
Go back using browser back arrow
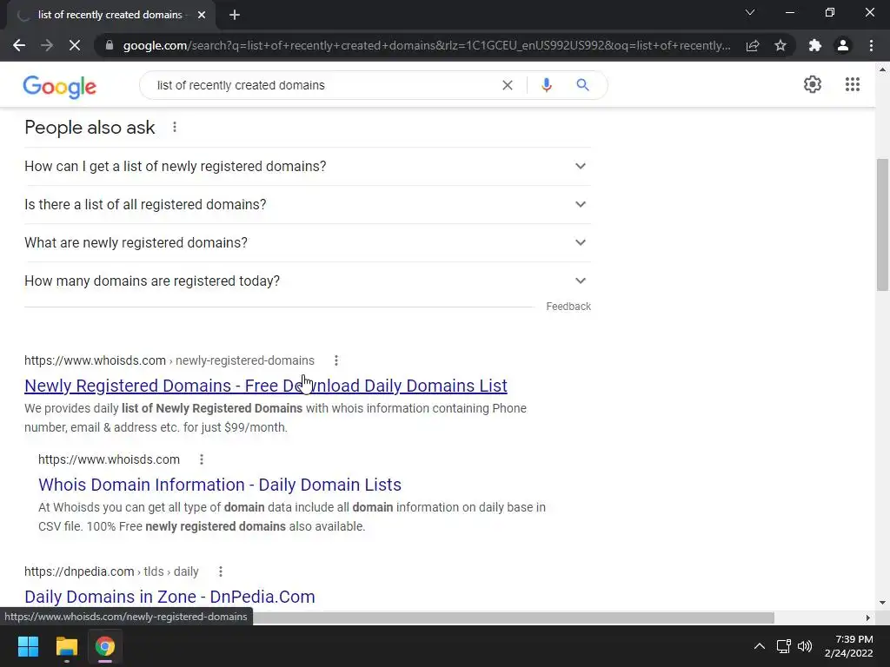19,45
